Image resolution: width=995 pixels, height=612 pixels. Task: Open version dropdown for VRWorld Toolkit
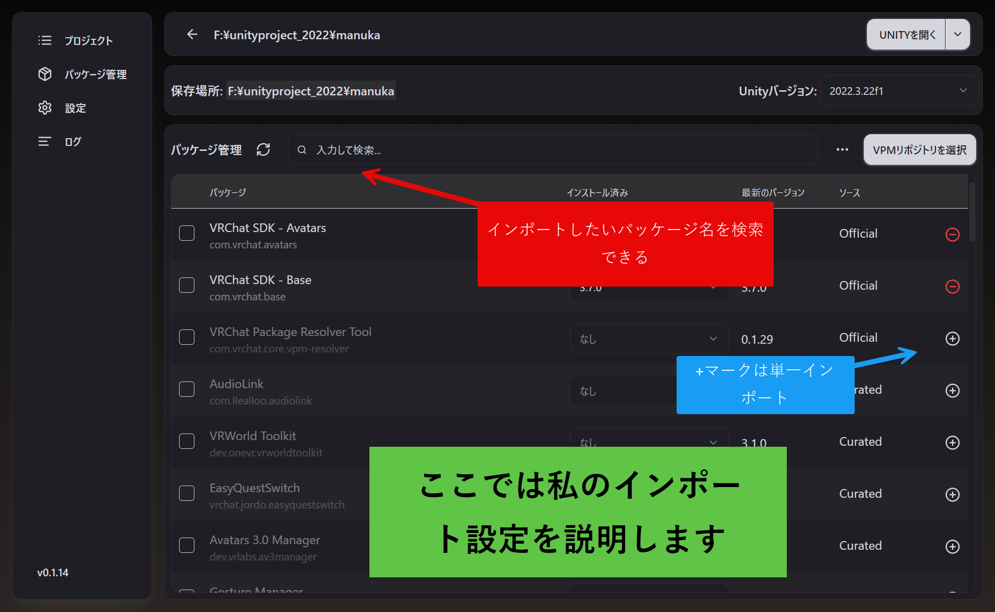tap(649, 438)
